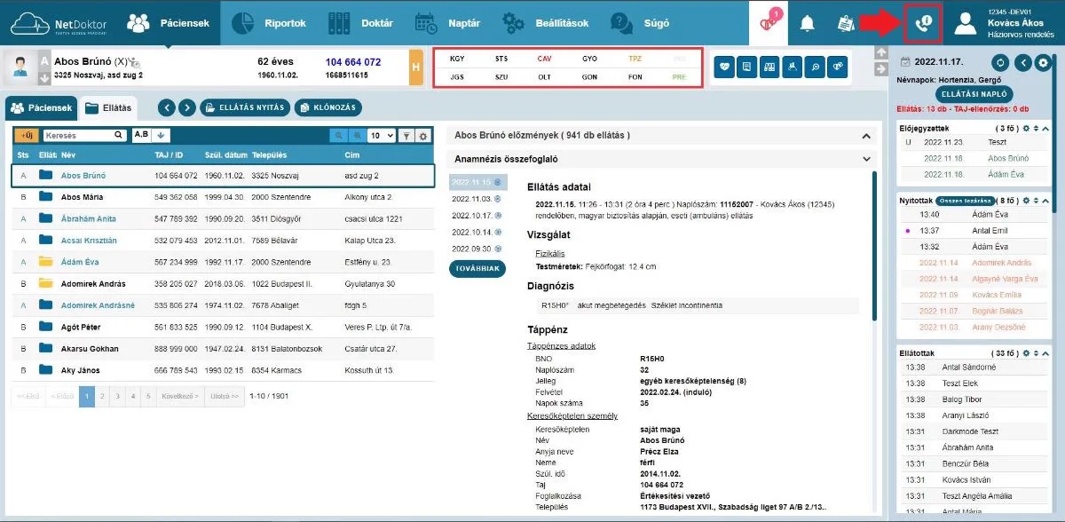Screen dimensions: 1065x522
Task: Click the patient list filter icon
Action: point(406,136)
